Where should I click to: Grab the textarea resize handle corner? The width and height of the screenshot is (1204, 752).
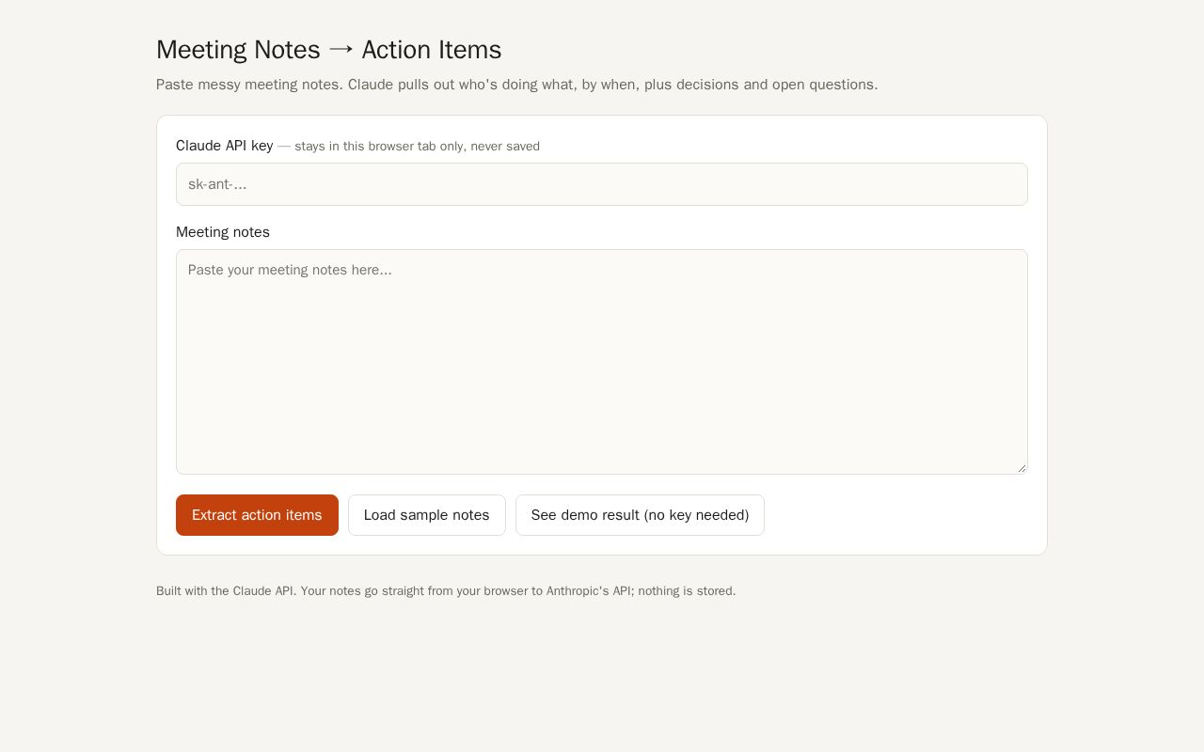(1022, 468)
